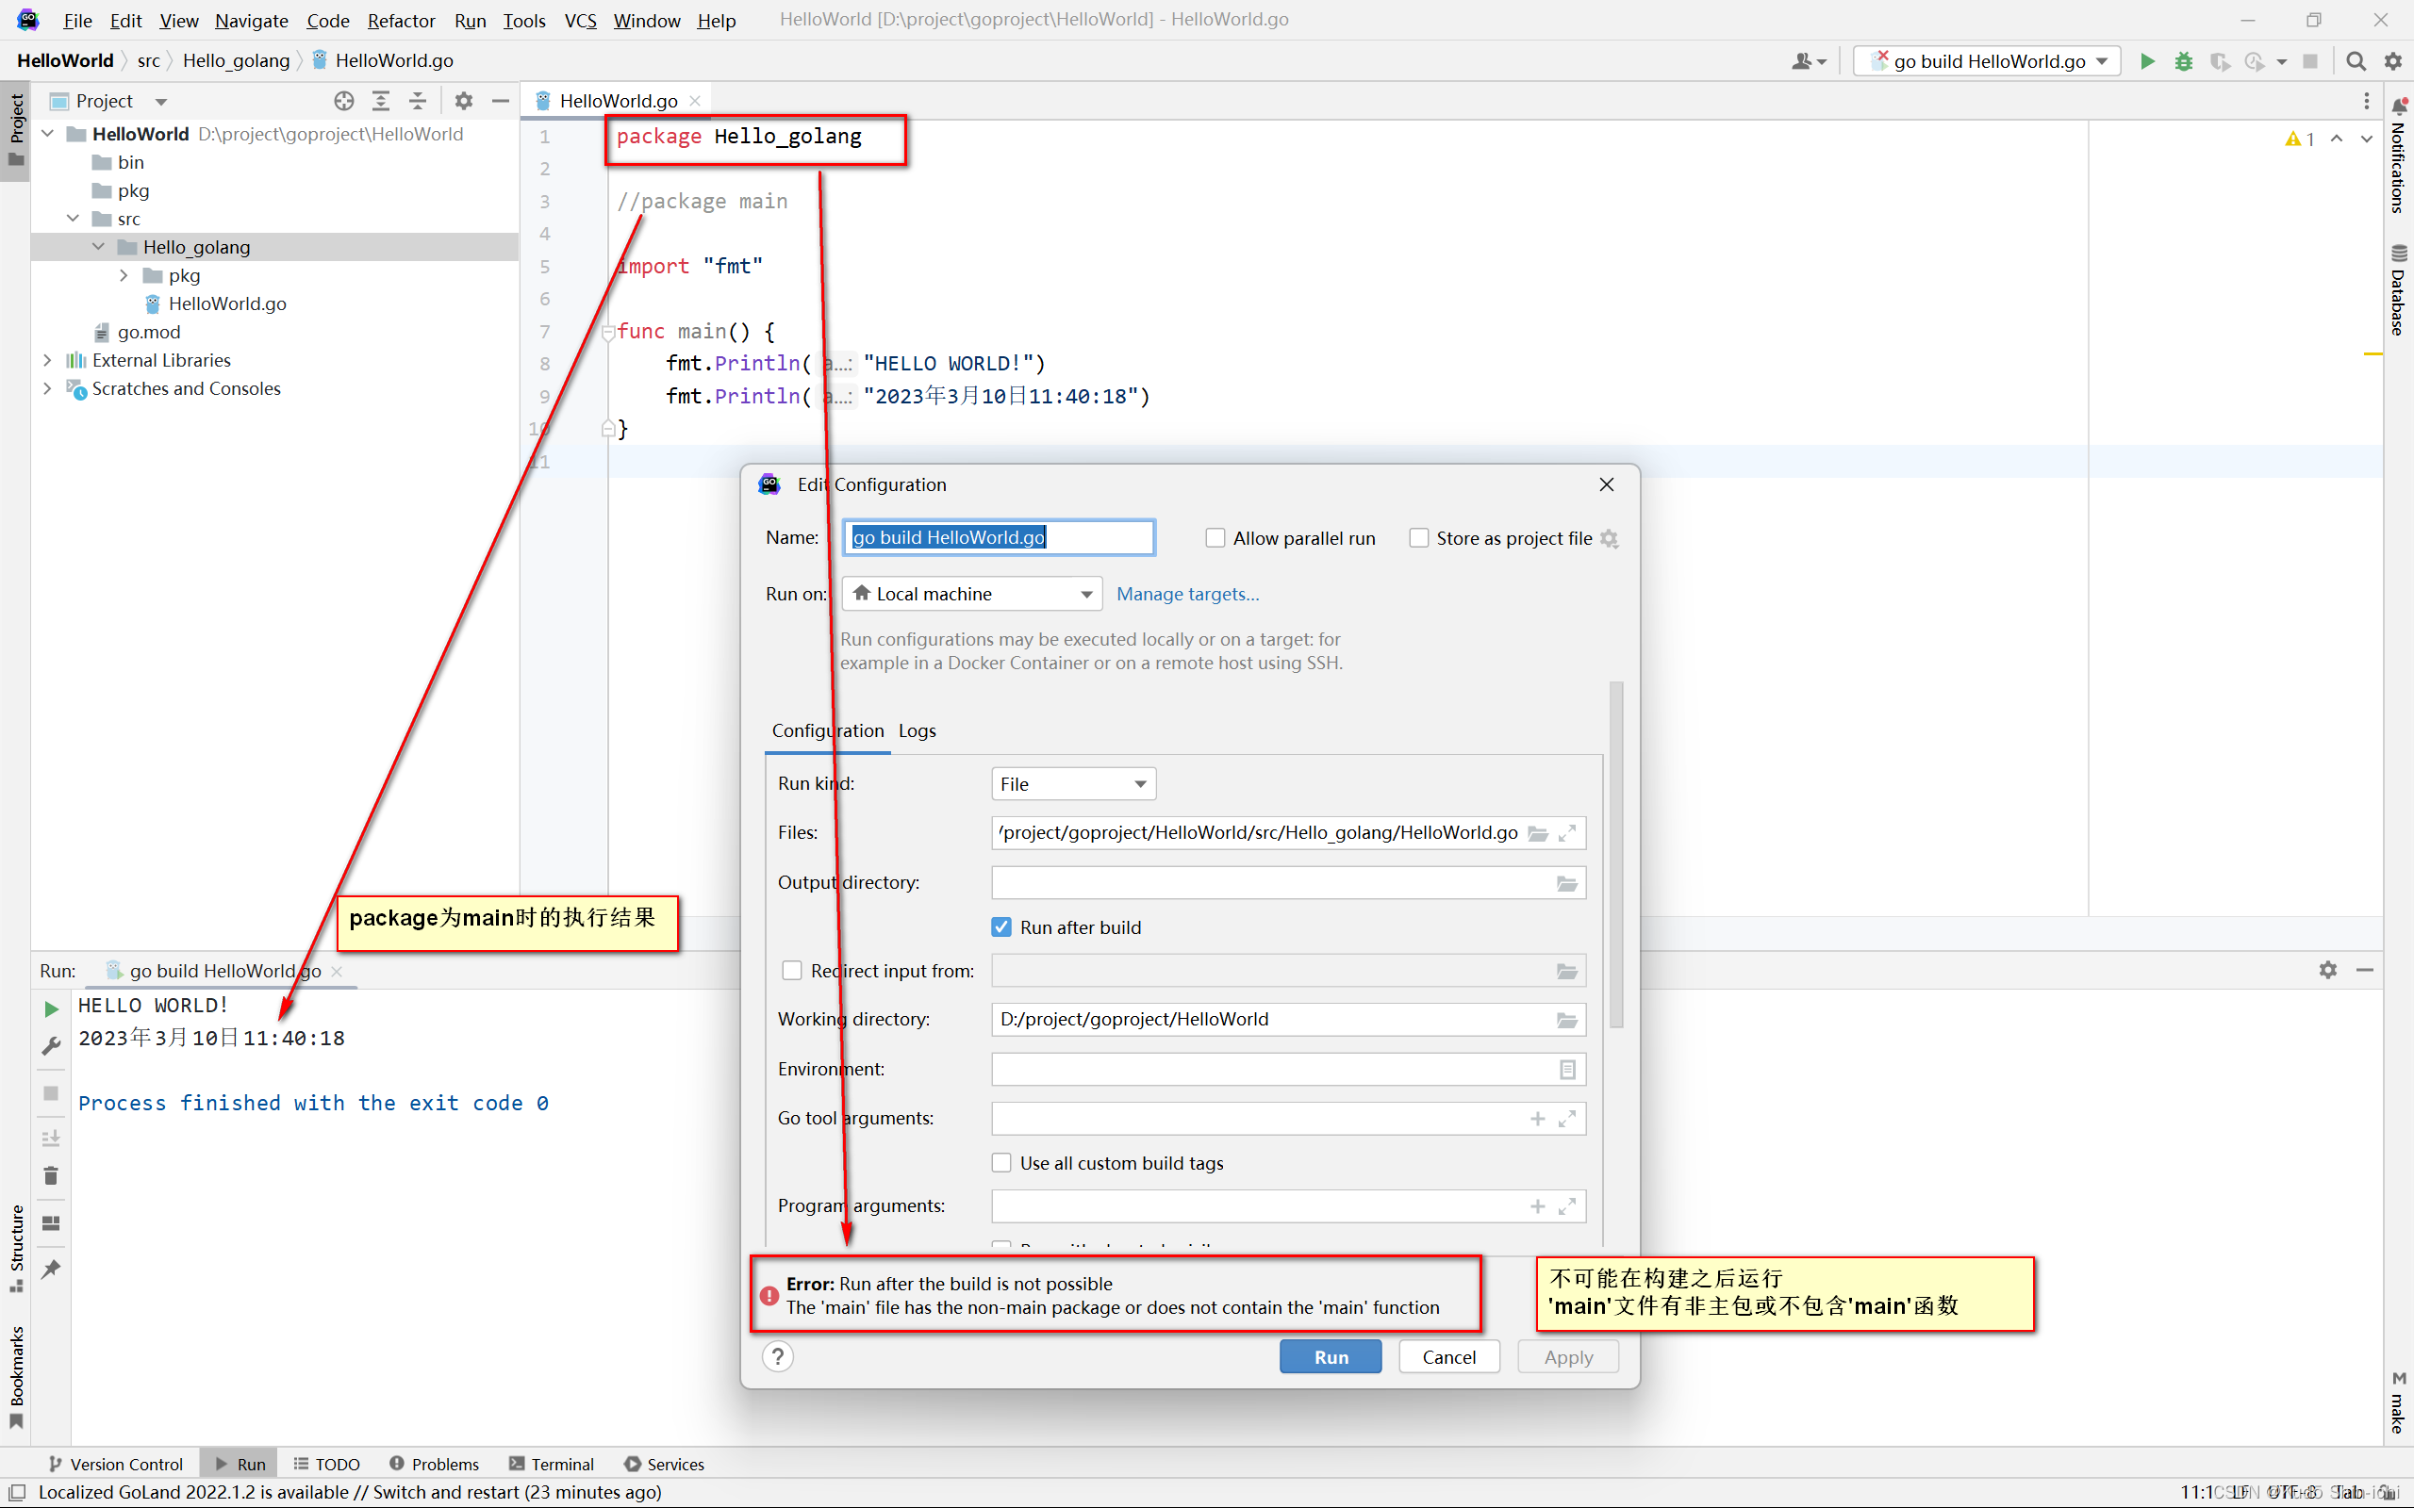Screen dimensions: 2414x1508
Task: Open Run on Local machine dropdown
Action: tap(971, 594)
